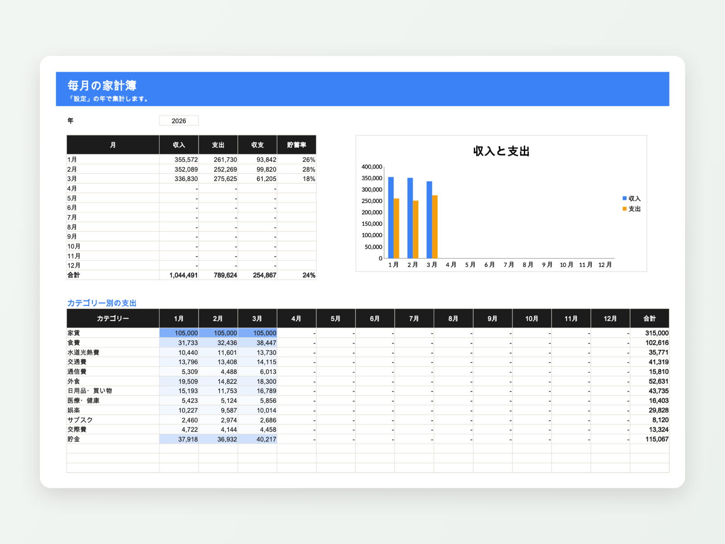
Task: Click the blue 収入 legend swatch
Action: click(x=624, y=199)
